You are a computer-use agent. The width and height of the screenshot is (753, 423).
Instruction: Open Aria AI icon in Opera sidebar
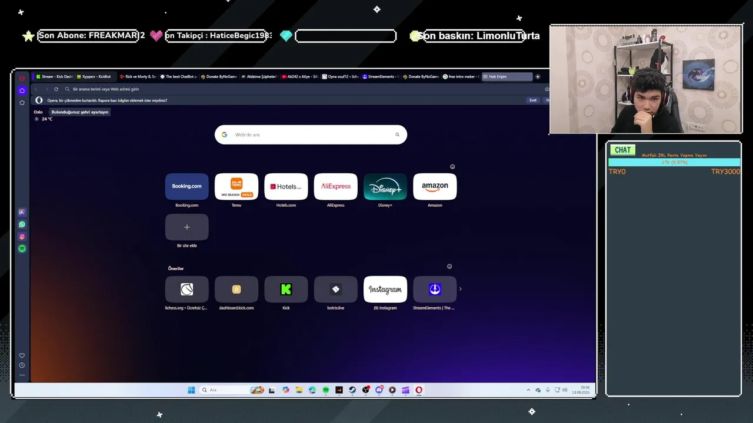pyautogui.click(x=22, y=212)
